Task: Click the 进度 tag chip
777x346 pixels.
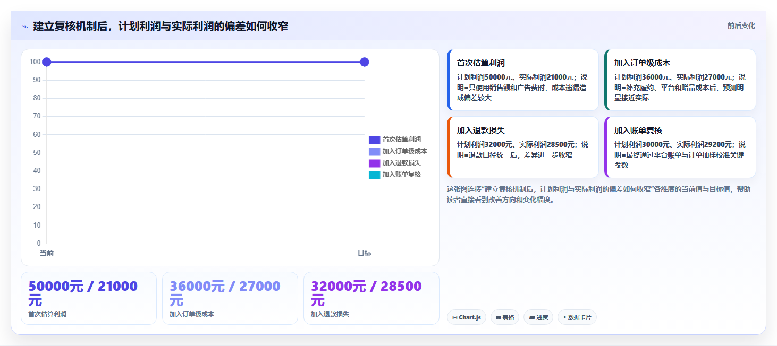Action: point(538,317)
